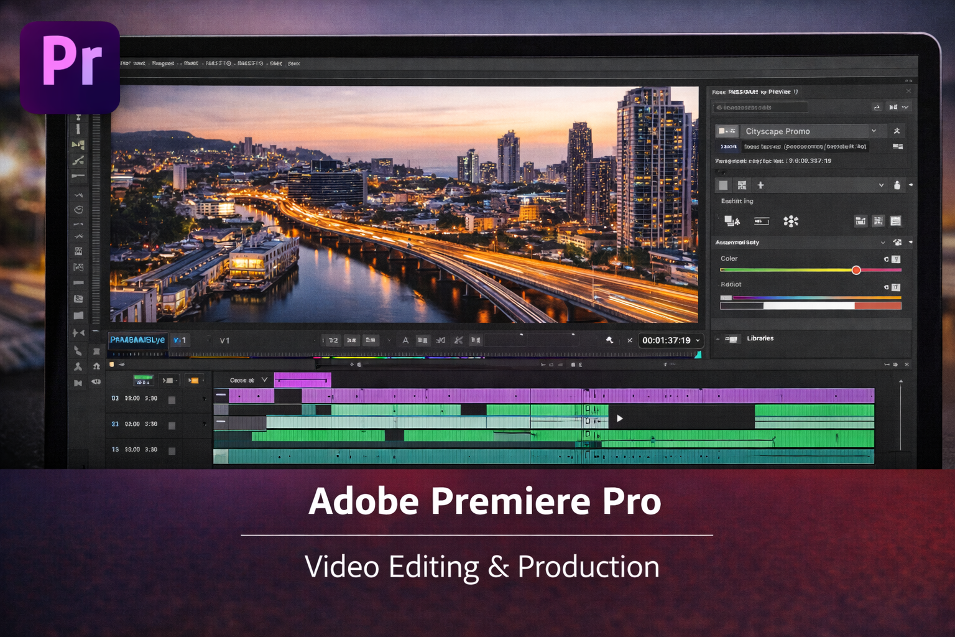Click the green meter indicator in timeline header

(x=143, y=379)
